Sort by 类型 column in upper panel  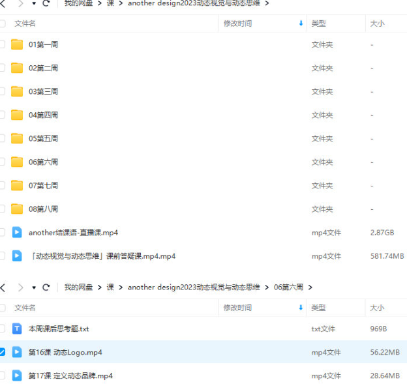tap(318, 23)
